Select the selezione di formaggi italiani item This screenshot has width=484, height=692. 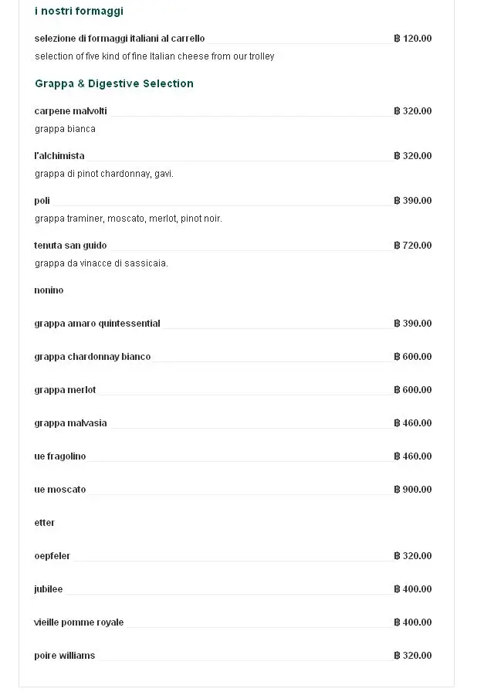click(120, 39)
